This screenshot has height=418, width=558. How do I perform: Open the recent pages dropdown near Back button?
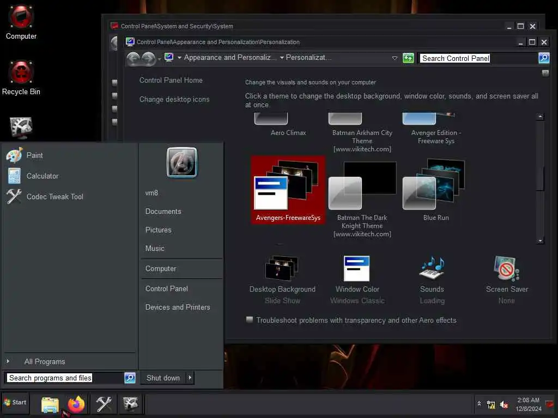click(x=159, y=59)
